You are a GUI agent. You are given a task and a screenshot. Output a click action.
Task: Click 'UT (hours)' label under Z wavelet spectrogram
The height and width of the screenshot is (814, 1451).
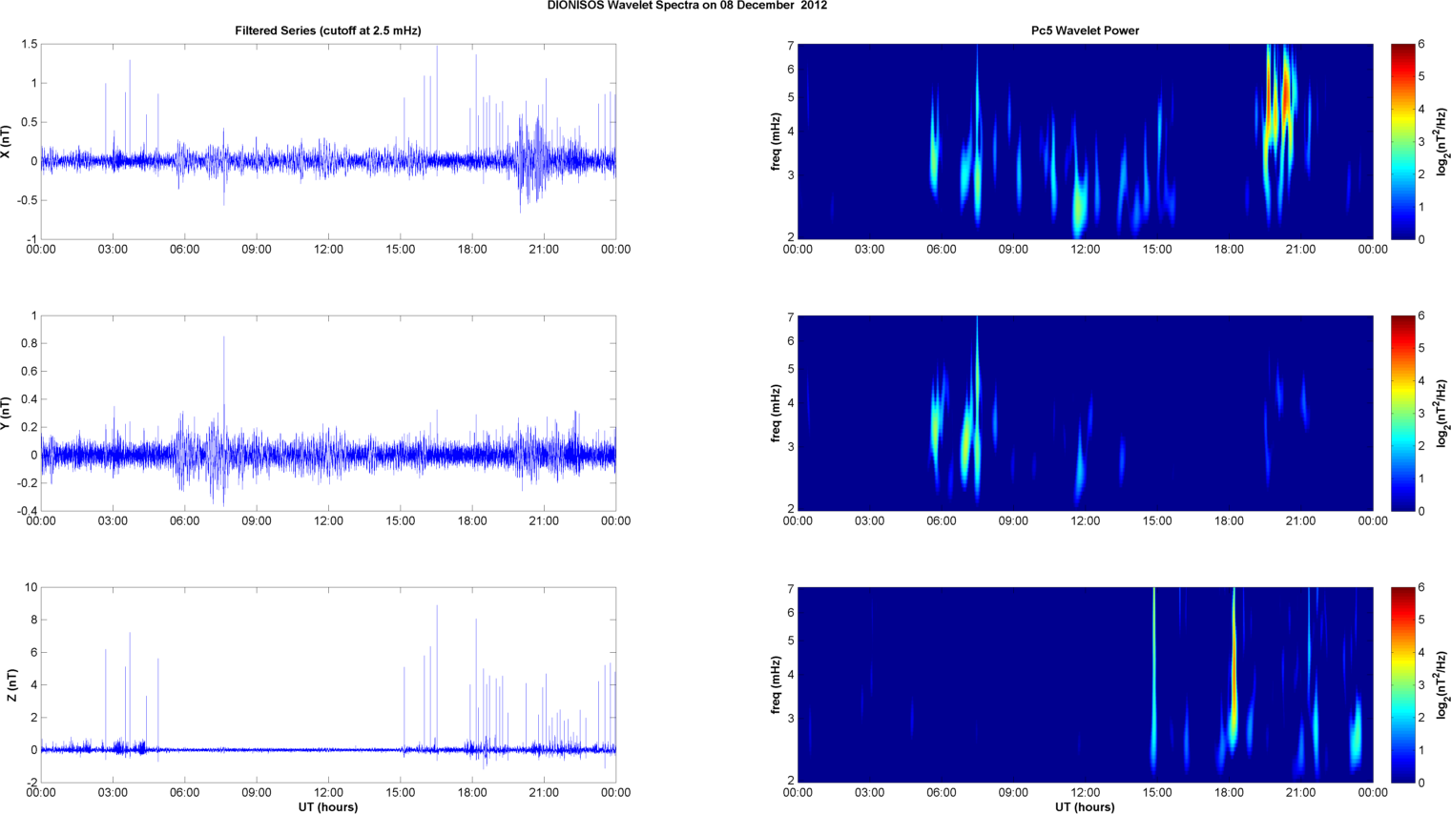(1085, 807)
